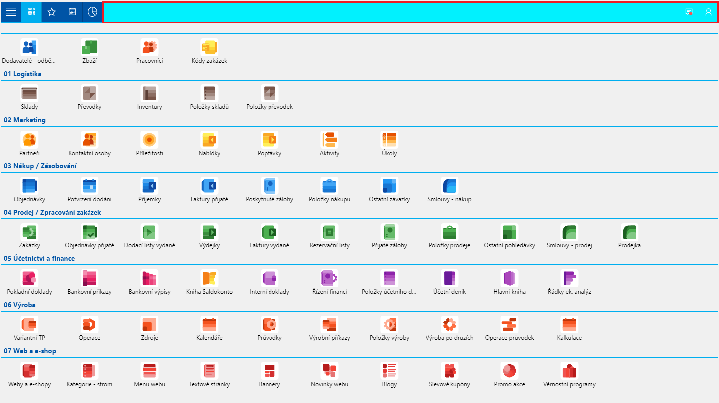Open Položky skladů icon
The image size is (719, 403).
[210, 93]
